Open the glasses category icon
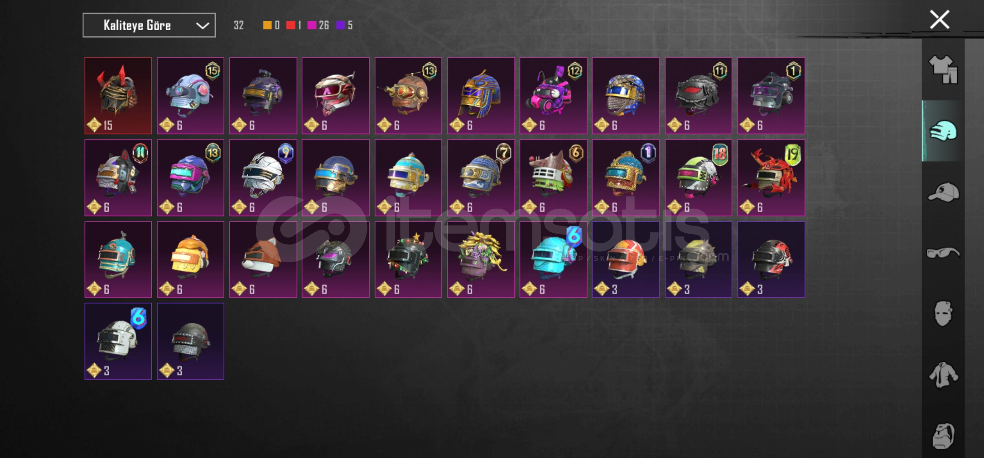The image size is (984, 458). tap(943, 253)
